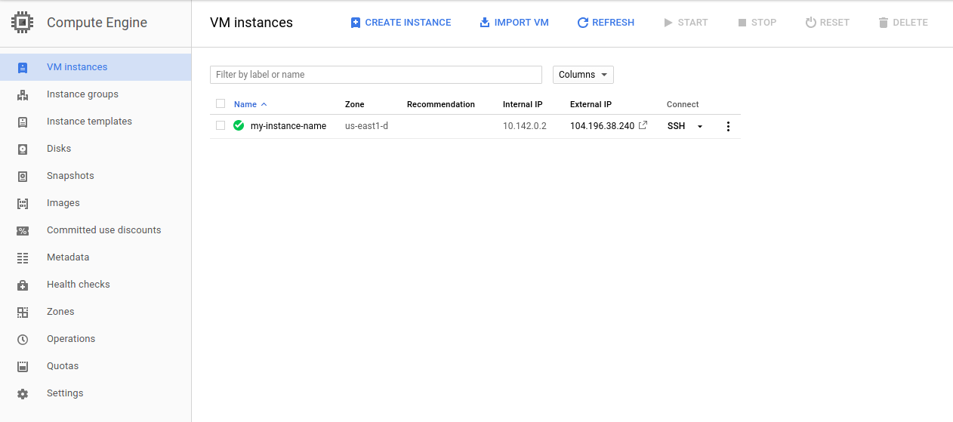
Task: Click the Images sidebar icon
Action: (x=23, y=203)
